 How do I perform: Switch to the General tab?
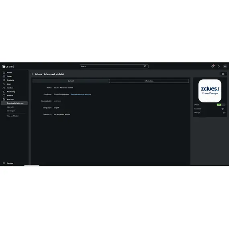pos(71,81)
